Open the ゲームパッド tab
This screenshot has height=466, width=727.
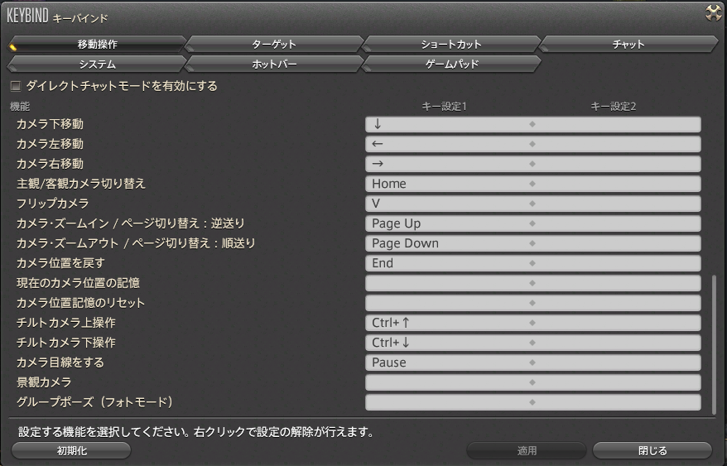coord(451,64)
